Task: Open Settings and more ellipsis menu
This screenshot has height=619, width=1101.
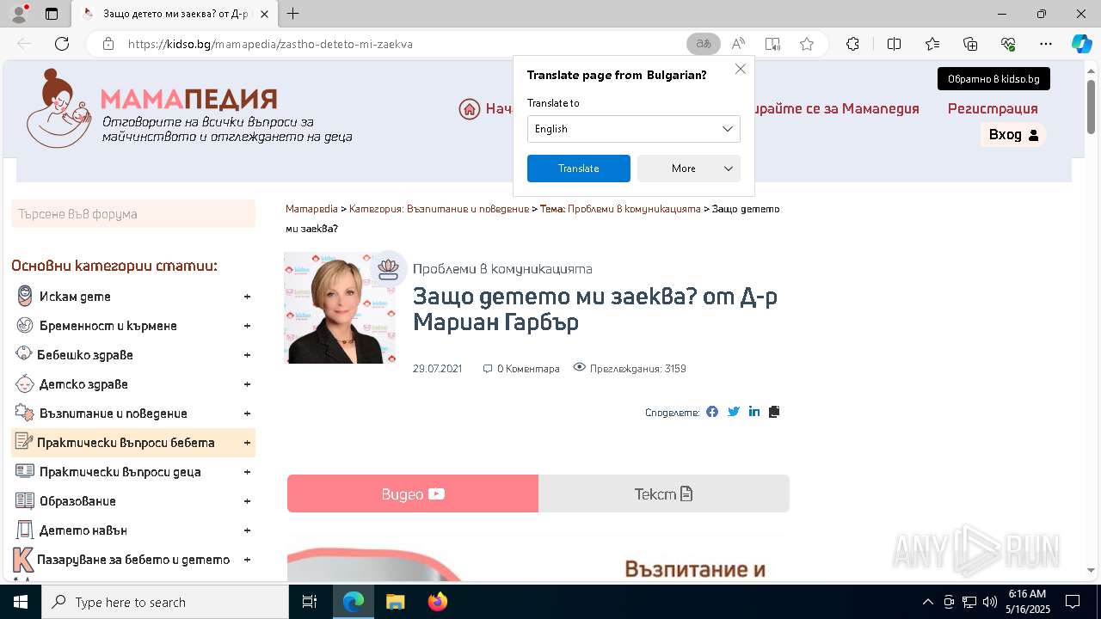Action: [x=1046, y=44]
